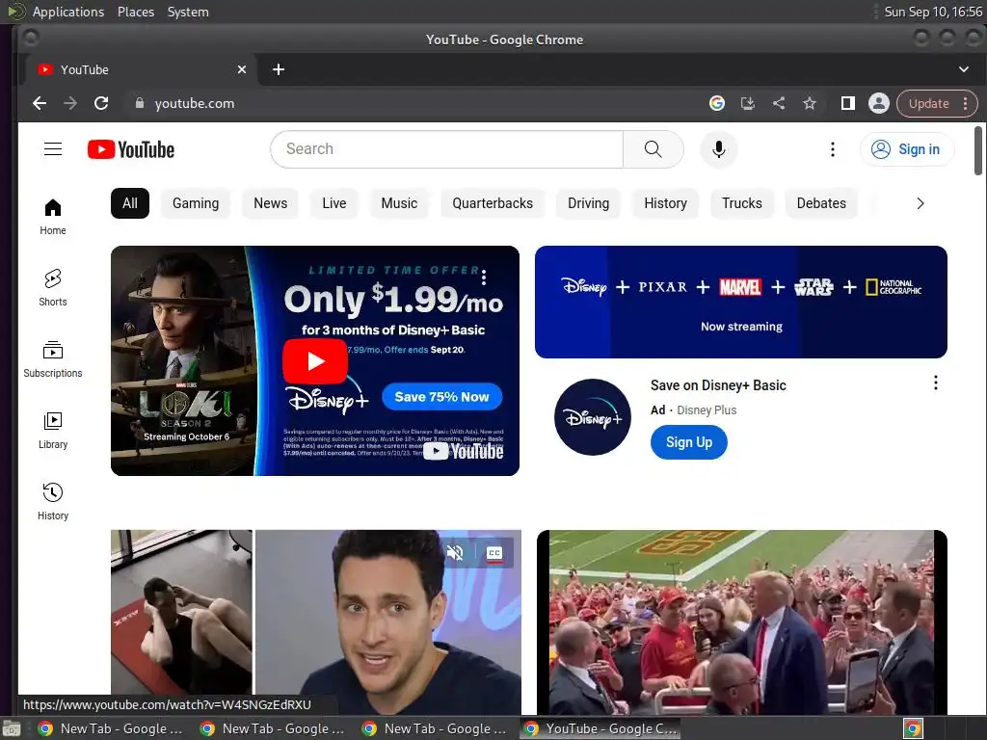Viewport: 987px width, 740px height.
Task: Open YouTube settings three-dot menu
Action: coord(832,149)
